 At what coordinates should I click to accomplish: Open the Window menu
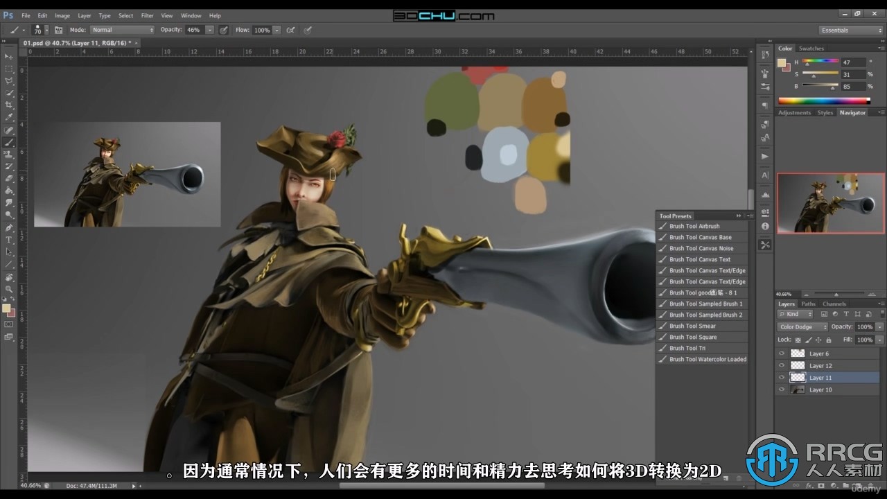point(191,15)
